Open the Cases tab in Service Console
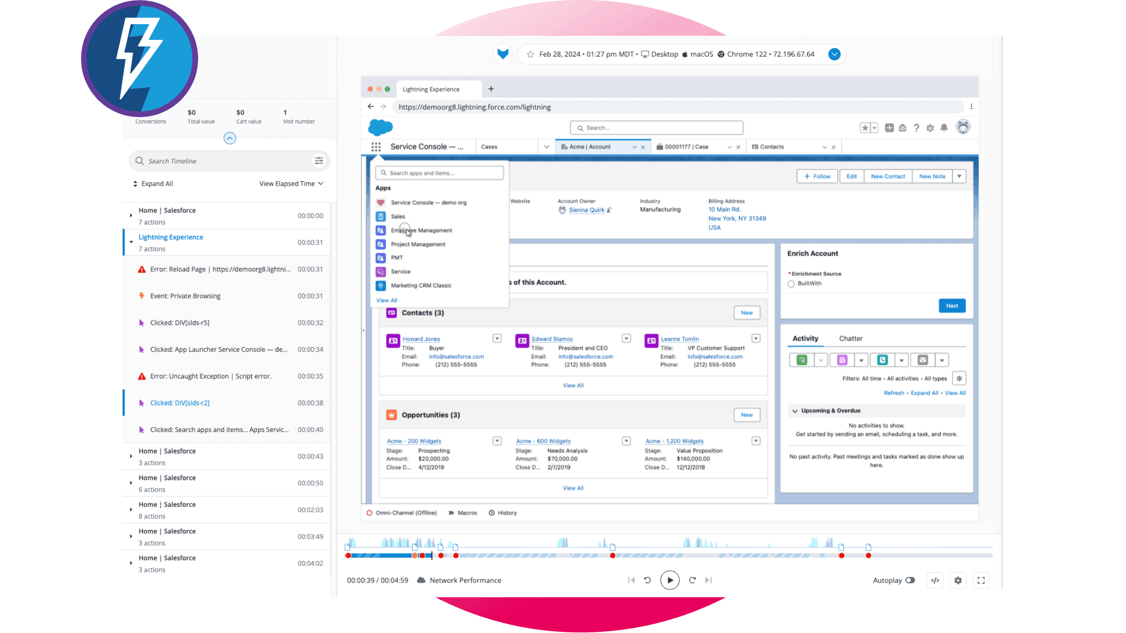 pos(489,147)
